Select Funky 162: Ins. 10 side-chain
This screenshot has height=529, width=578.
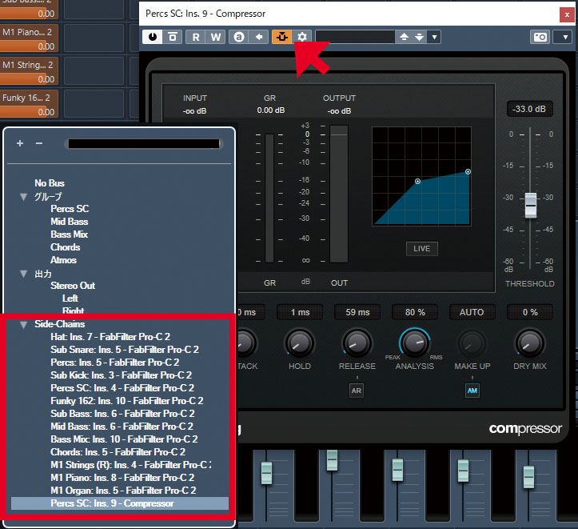pyautogui.click(x=127, y=401)
